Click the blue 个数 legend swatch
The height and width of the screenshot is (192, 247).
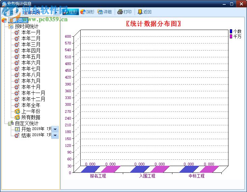(231, 31)
